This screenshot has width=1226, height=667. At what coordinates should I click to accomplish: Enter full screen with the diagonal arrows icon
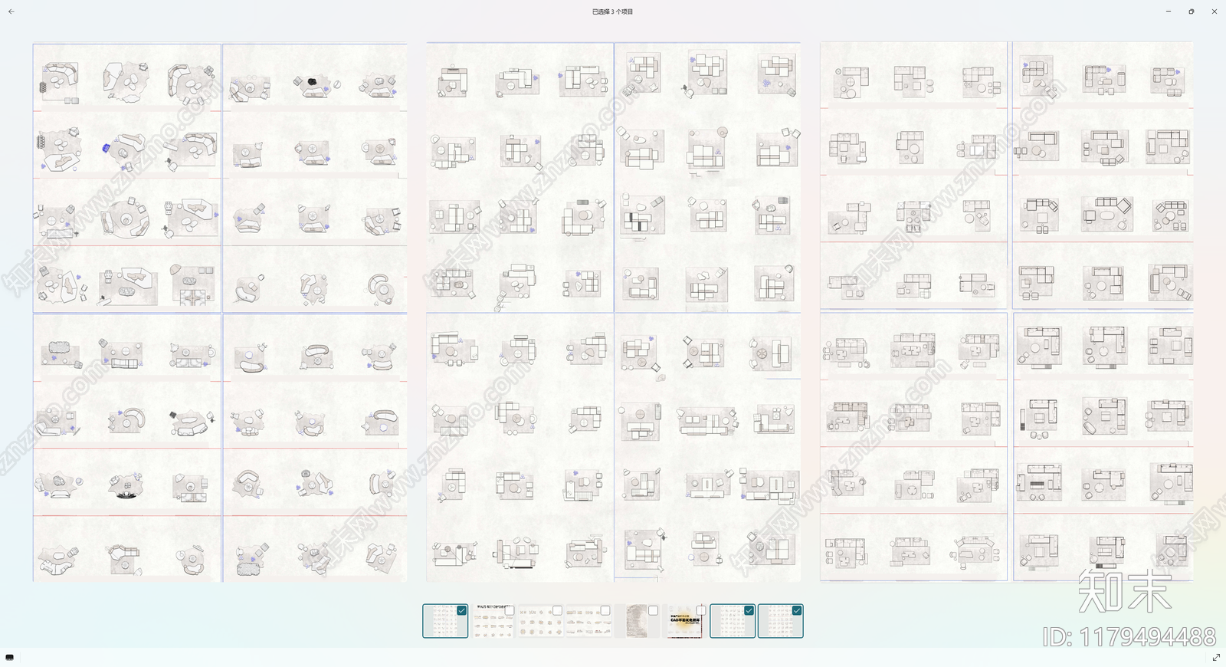pyautogui.click(x=1215, y=657)
